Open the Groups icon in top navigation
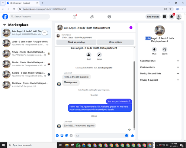 tap(109, 17)
